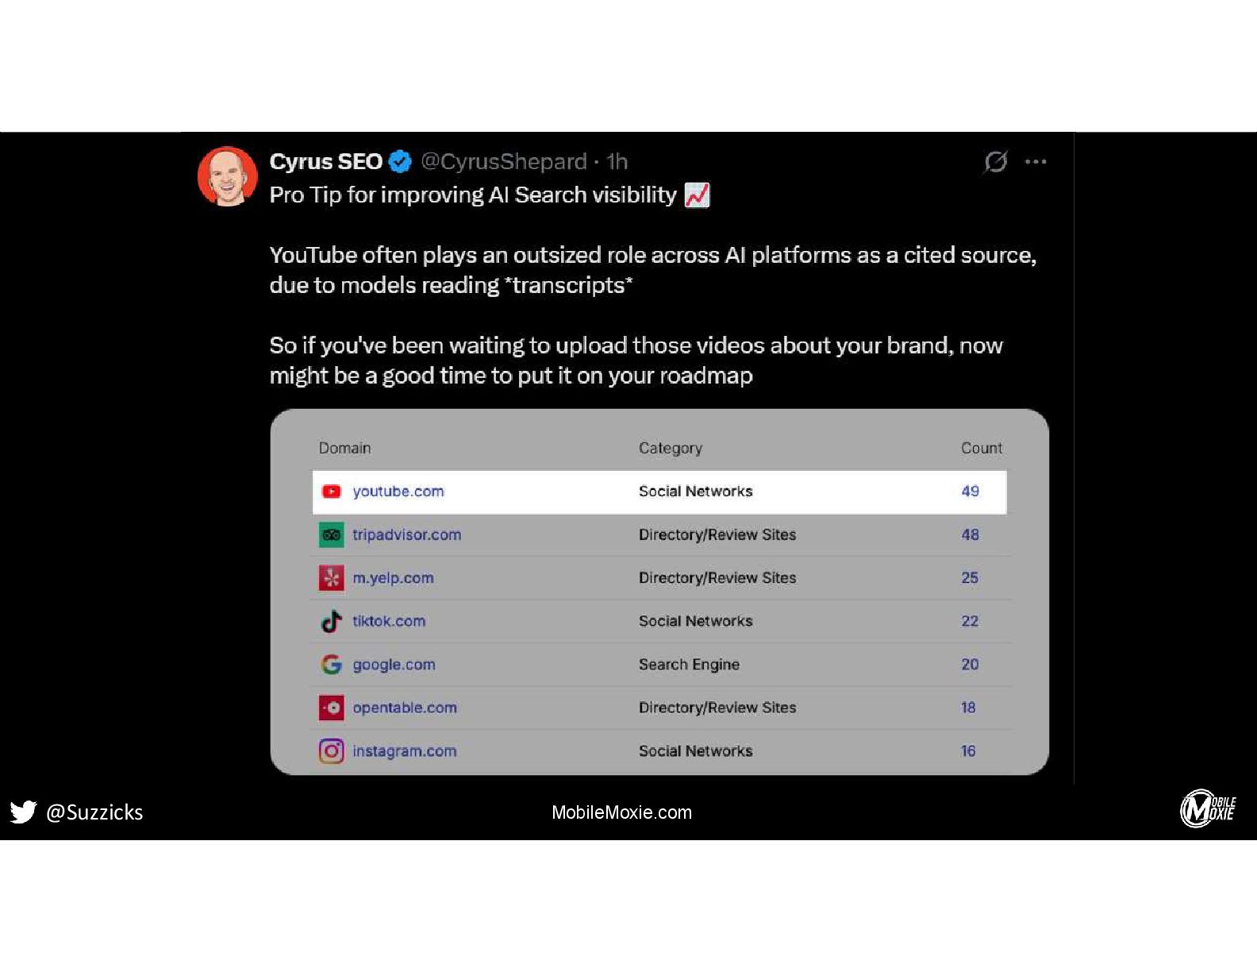Click the Tripadvisor logo icon

[332, 534]
